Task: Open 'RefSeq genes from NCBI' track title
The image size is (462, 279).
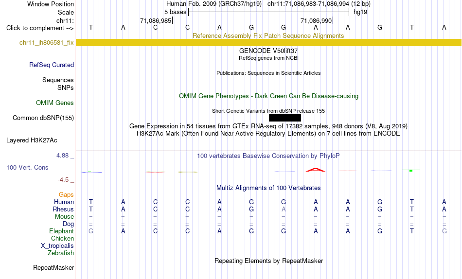Action: (268, 58)
